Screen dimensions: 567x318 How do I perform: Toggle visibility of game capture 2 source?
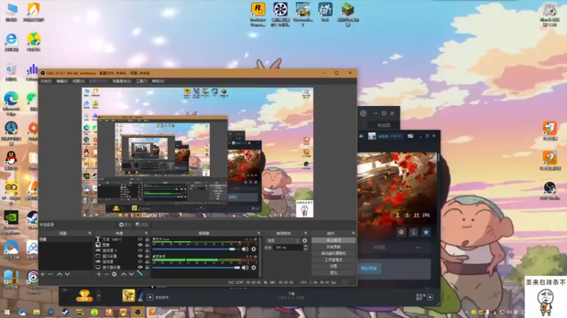[x=140, y=250]
